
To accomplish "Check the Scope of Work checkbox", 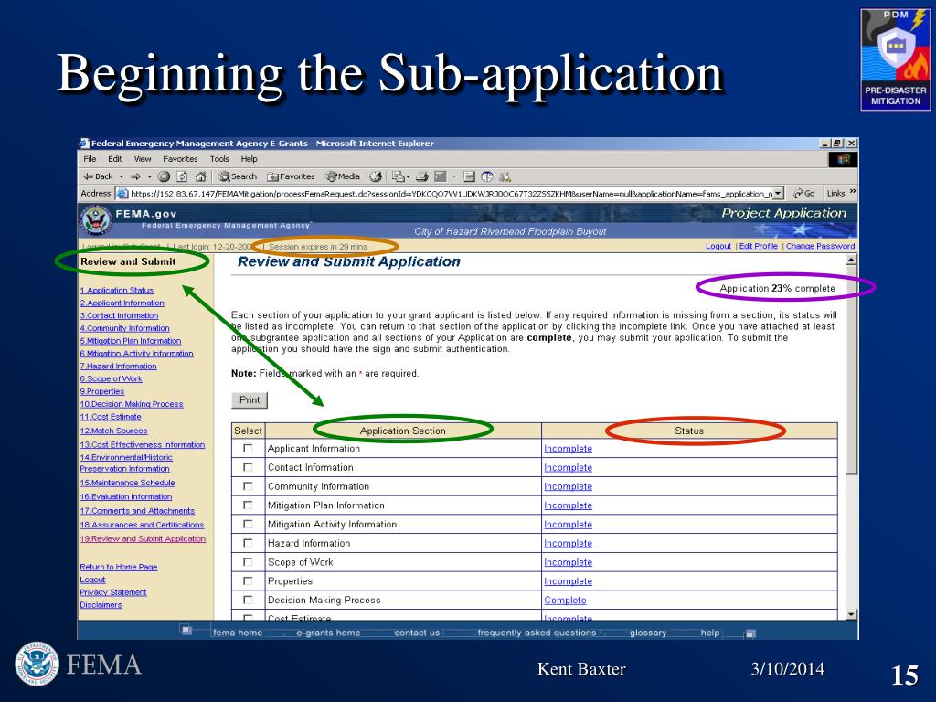I will pos(248,562).
